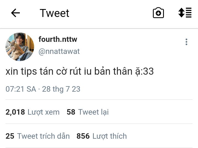Screen dimensions: 198x148
Task: Tap the back arrow icon
Action: (15, 13)
